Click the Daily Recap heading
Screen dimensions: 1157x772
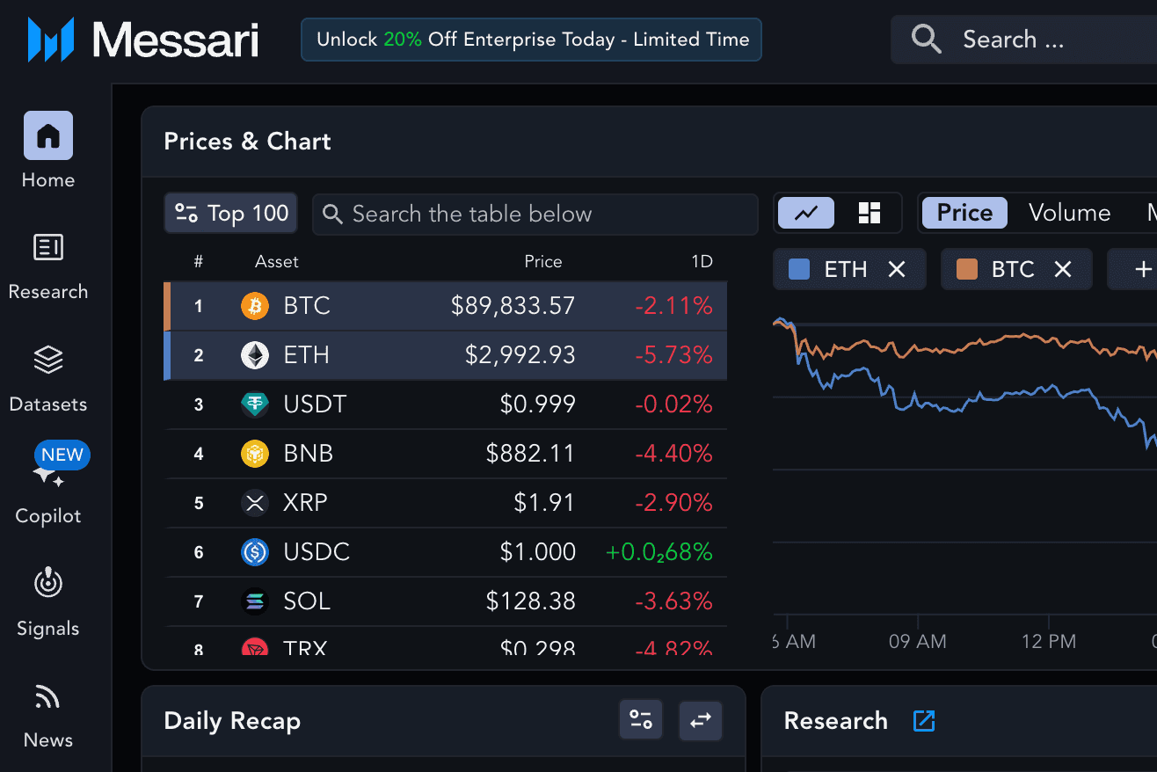click(x=232, y=721)
